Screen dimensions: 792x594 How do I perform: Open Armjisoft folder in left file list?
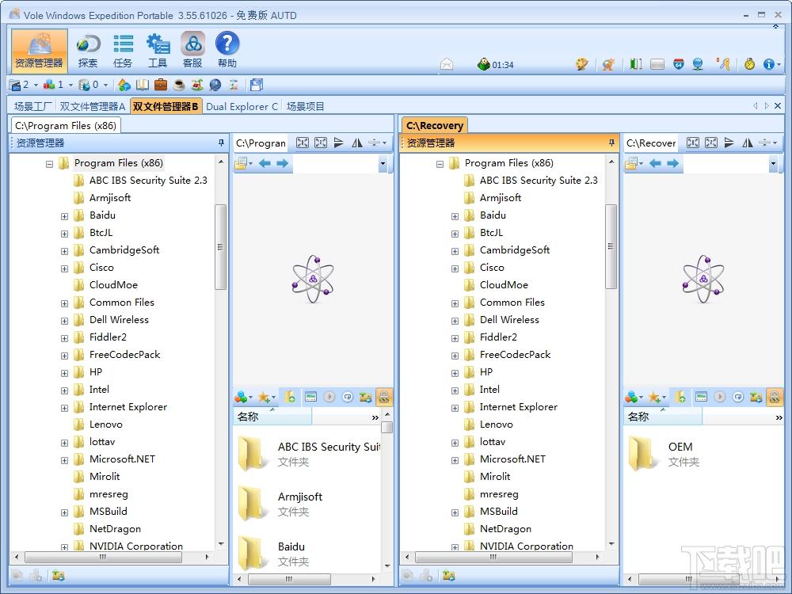281,503
